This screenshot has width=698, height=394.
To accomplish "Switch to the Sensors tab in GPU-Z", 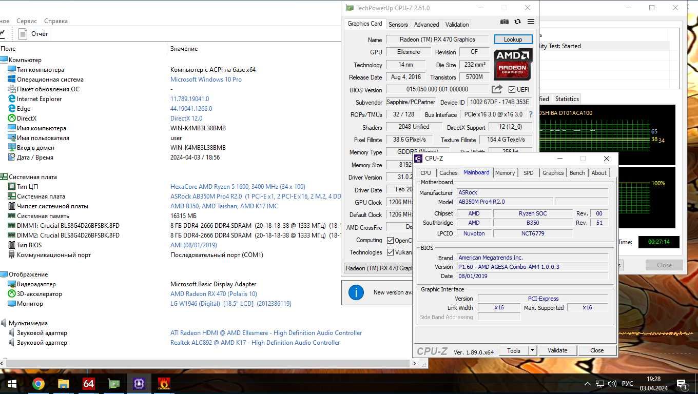I will point(398,24).
